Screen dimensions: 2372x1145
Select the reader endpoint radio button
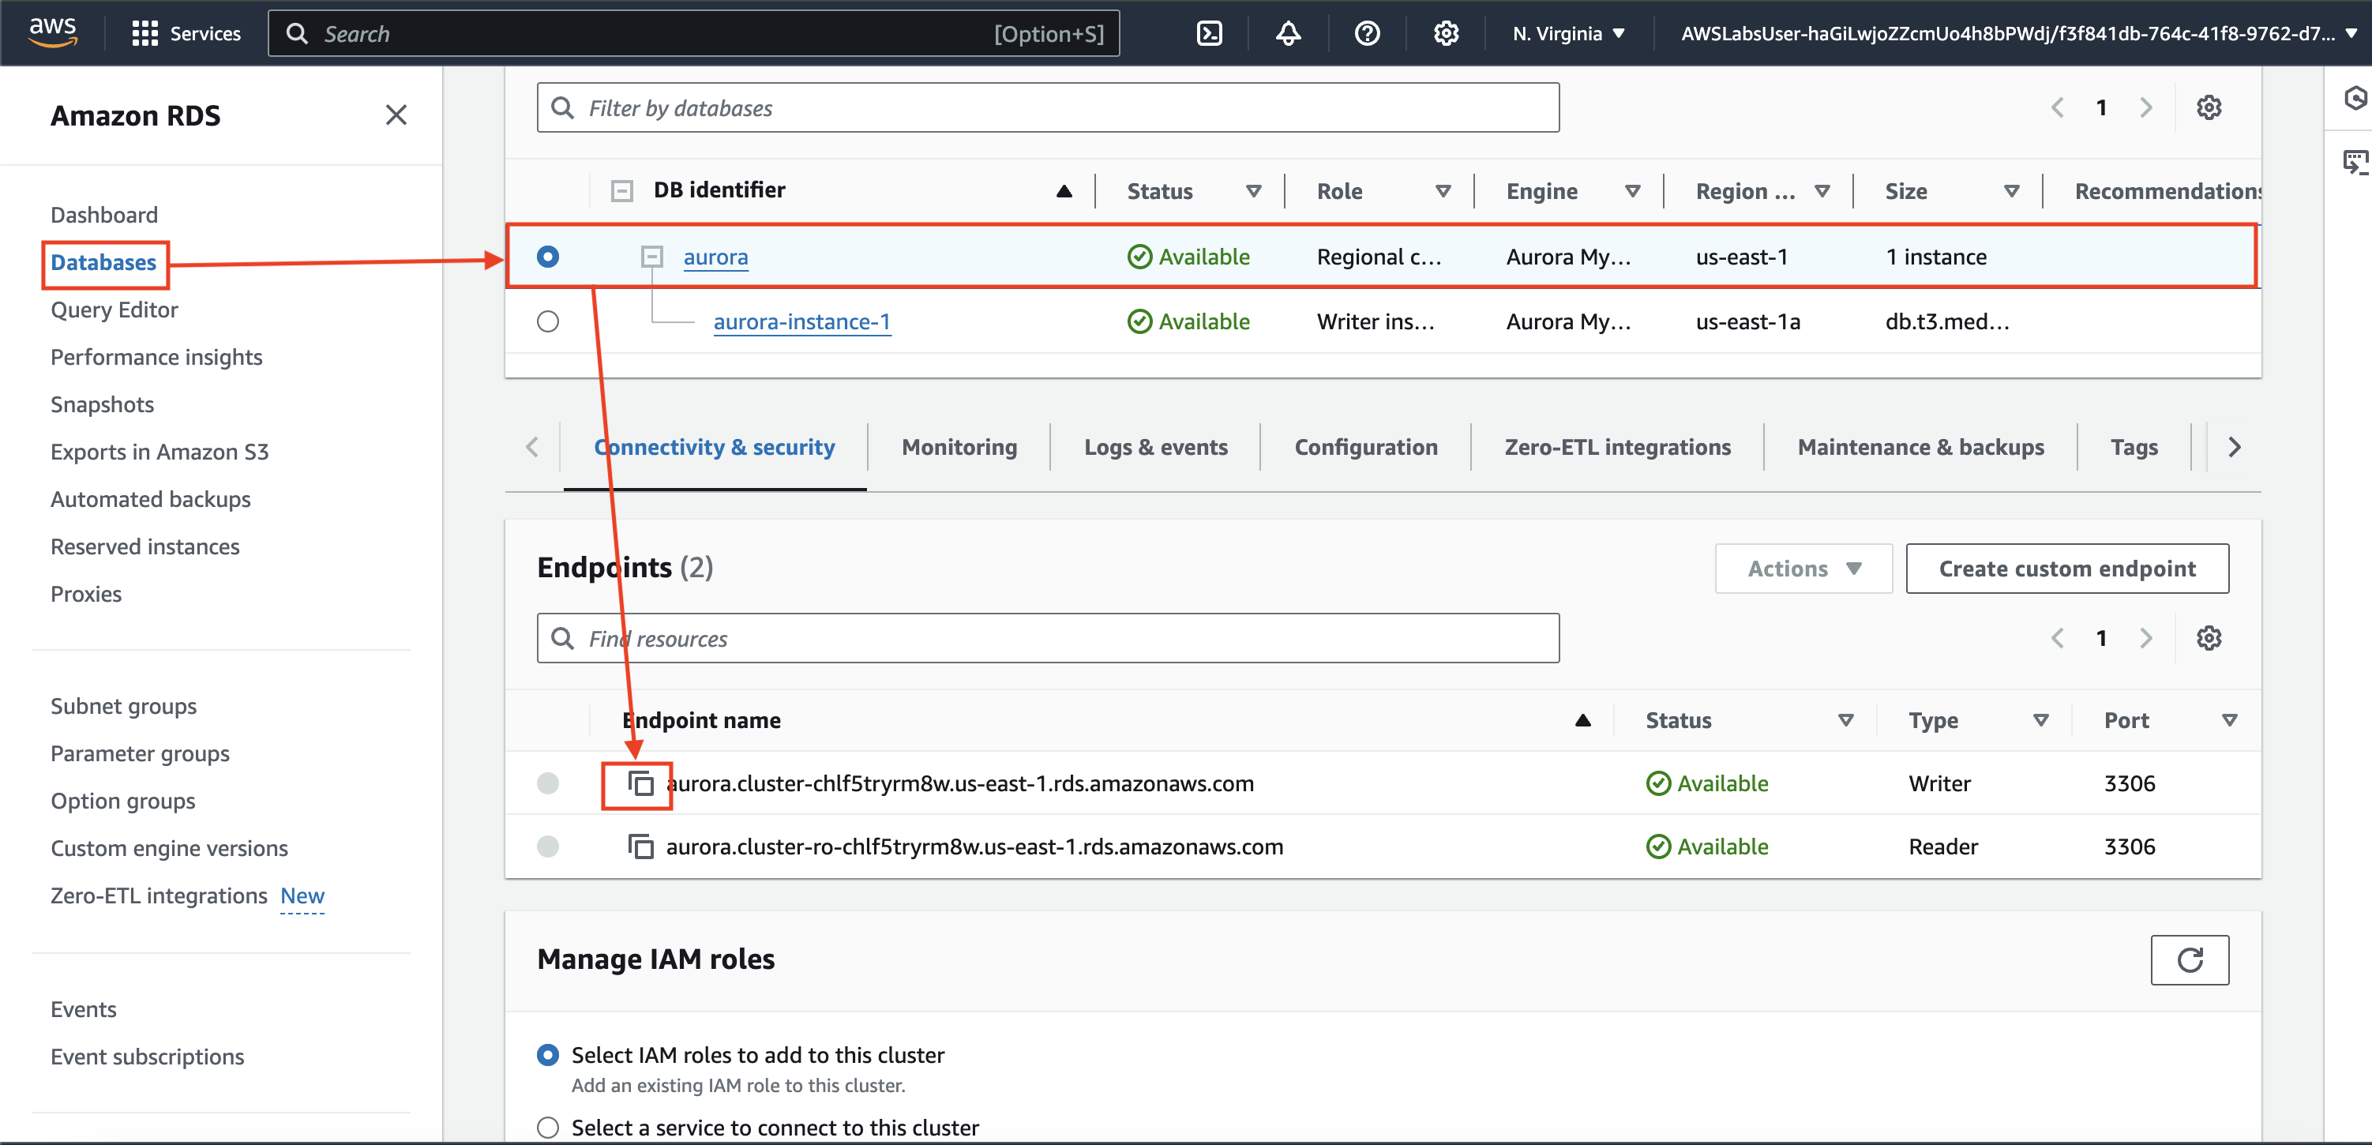tap(548, 847)
